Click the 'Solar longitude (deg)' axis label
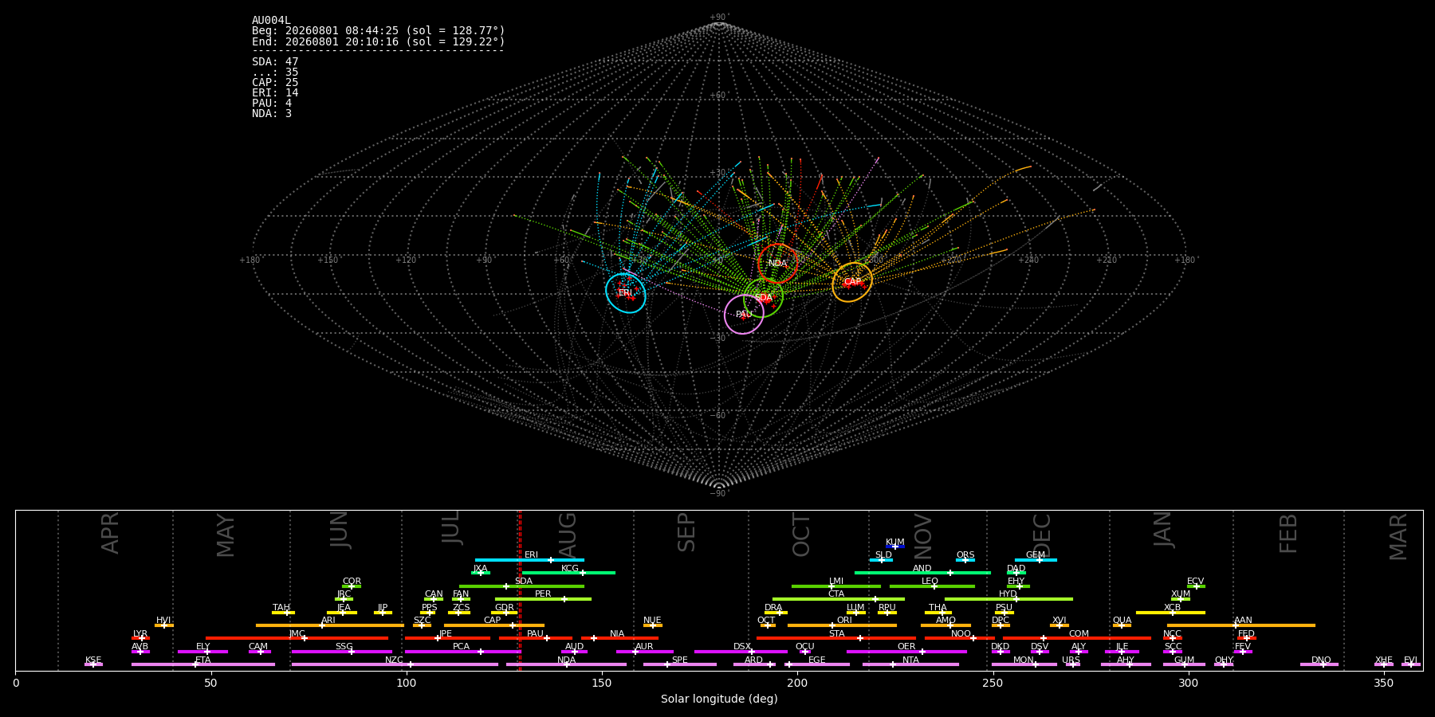Viewport: 1435px width, 717px height. point(719,699)
